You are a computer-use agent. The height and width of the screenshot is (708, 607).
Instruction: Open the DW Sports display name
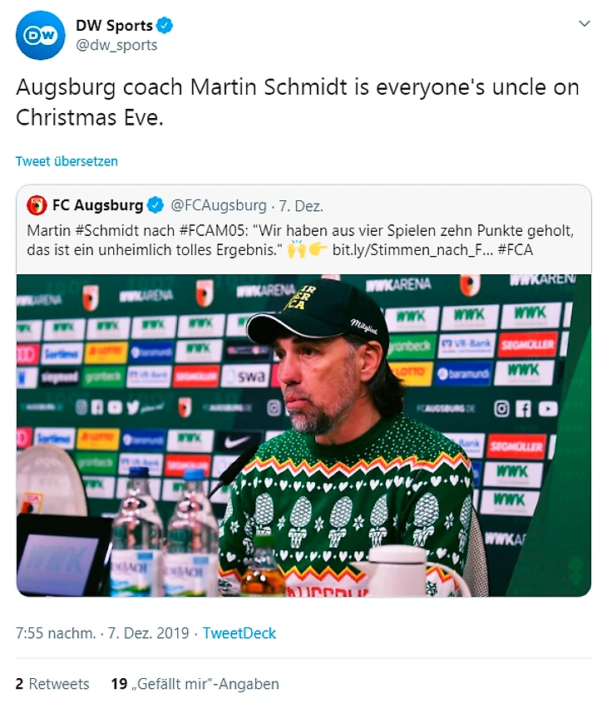(114, 26)
